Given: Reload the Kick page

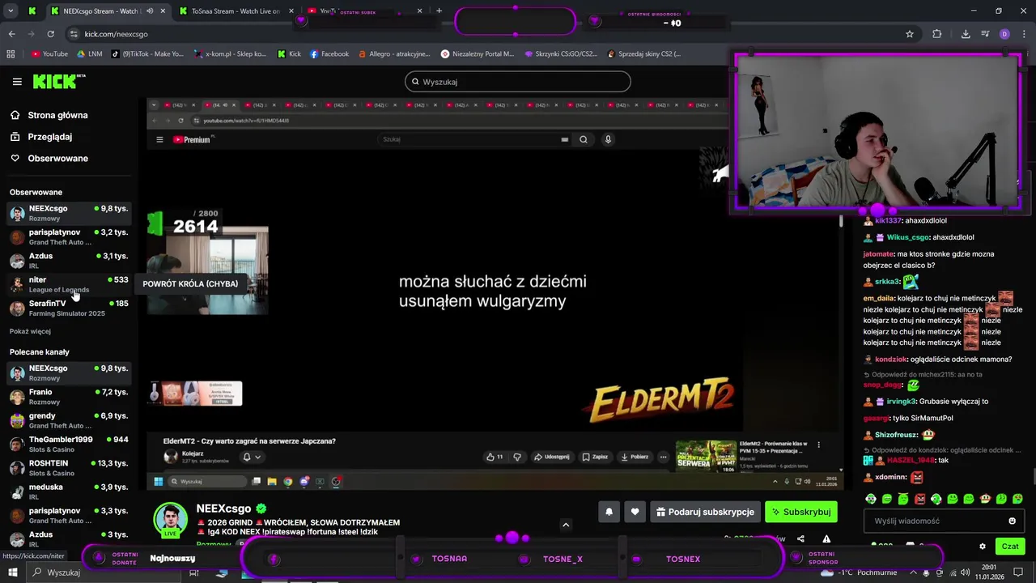Looking at the screenshot, I should [x=50, y=34].
